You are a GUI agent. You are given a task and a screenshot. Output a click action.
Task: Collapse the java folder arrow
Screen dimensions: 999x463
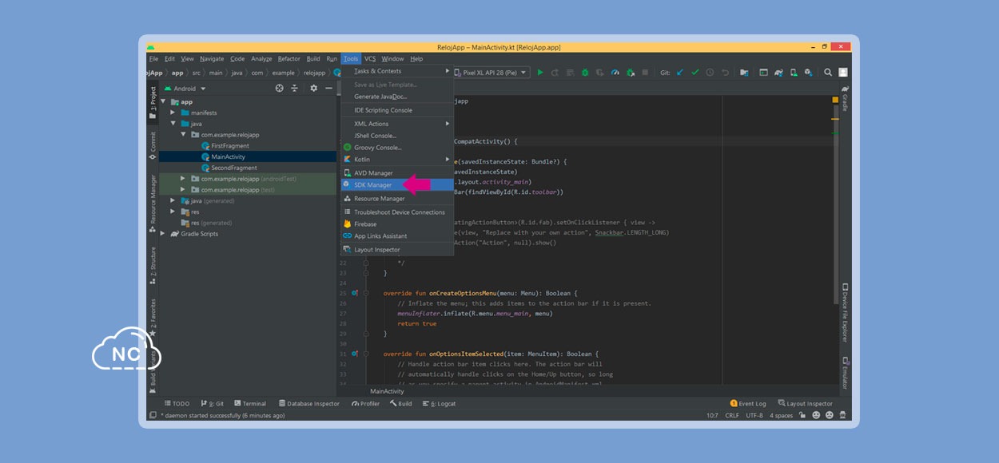coord(173,124)
